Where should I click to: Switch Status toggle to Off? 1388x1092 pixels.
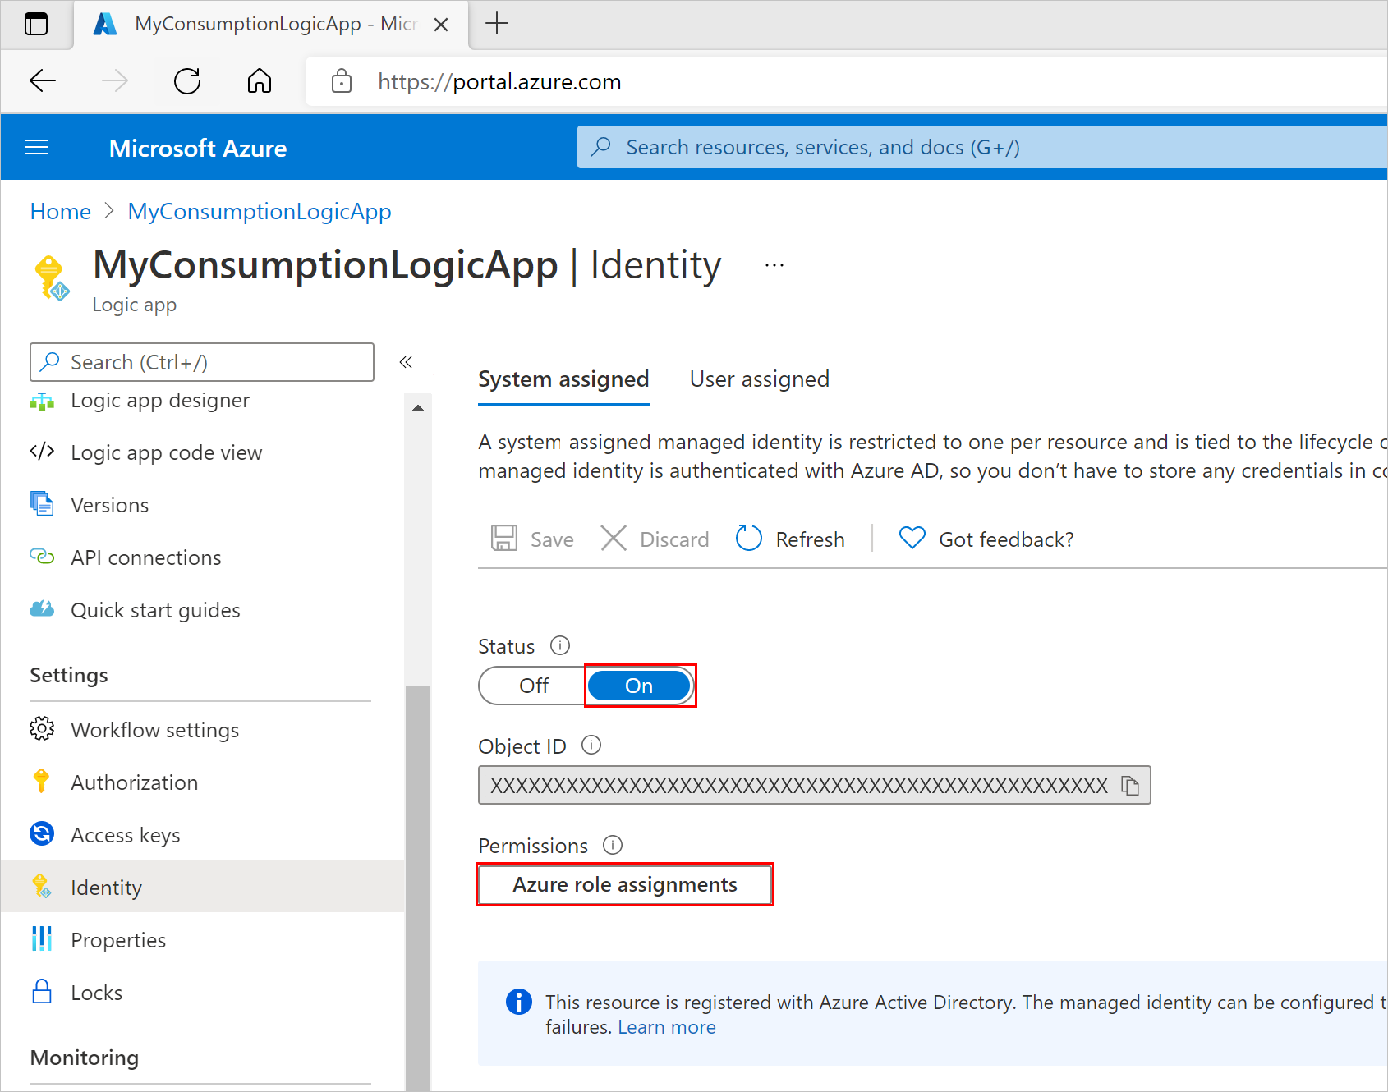tap(533, 686)
